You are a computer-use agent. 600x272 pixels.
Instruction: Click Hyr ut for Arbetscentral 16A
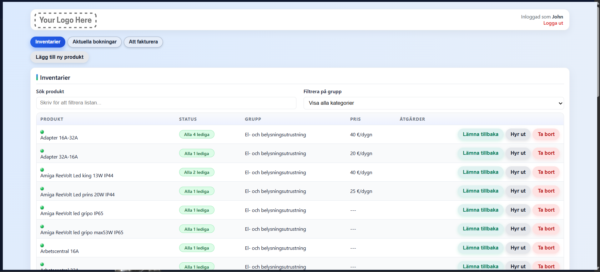[x=518, y=248]
